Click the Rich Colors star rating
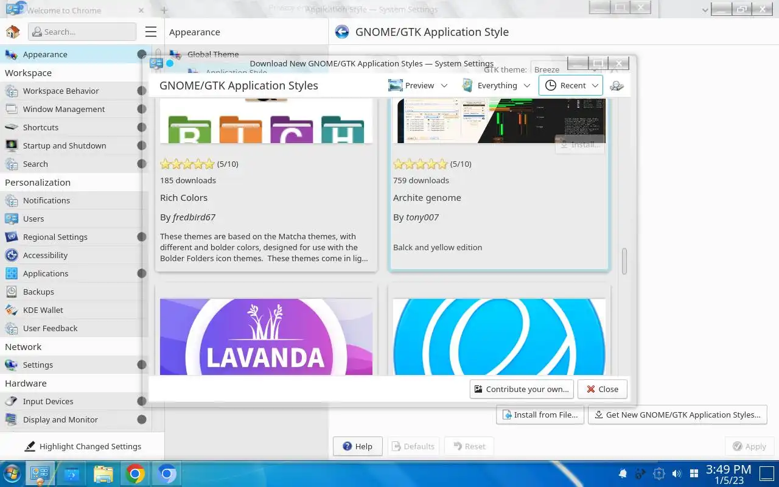Image resolution: width=779 pixels, height=487 pixels. coord(187,164)
